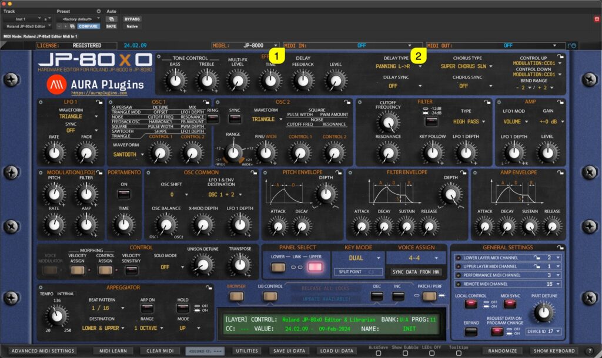Click SYNC DATA FROM HW button
Image resolution: width=602 pixels, height=358 pixels.
coord(416,272)
